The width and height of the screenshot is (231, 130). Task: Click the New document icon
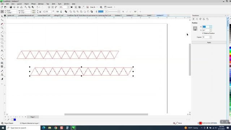pyautogui.click(x=2, y=7)
